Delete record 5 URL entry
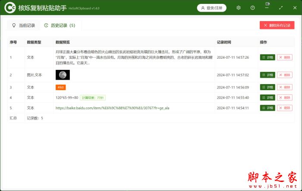 click(x=285, y=108)
